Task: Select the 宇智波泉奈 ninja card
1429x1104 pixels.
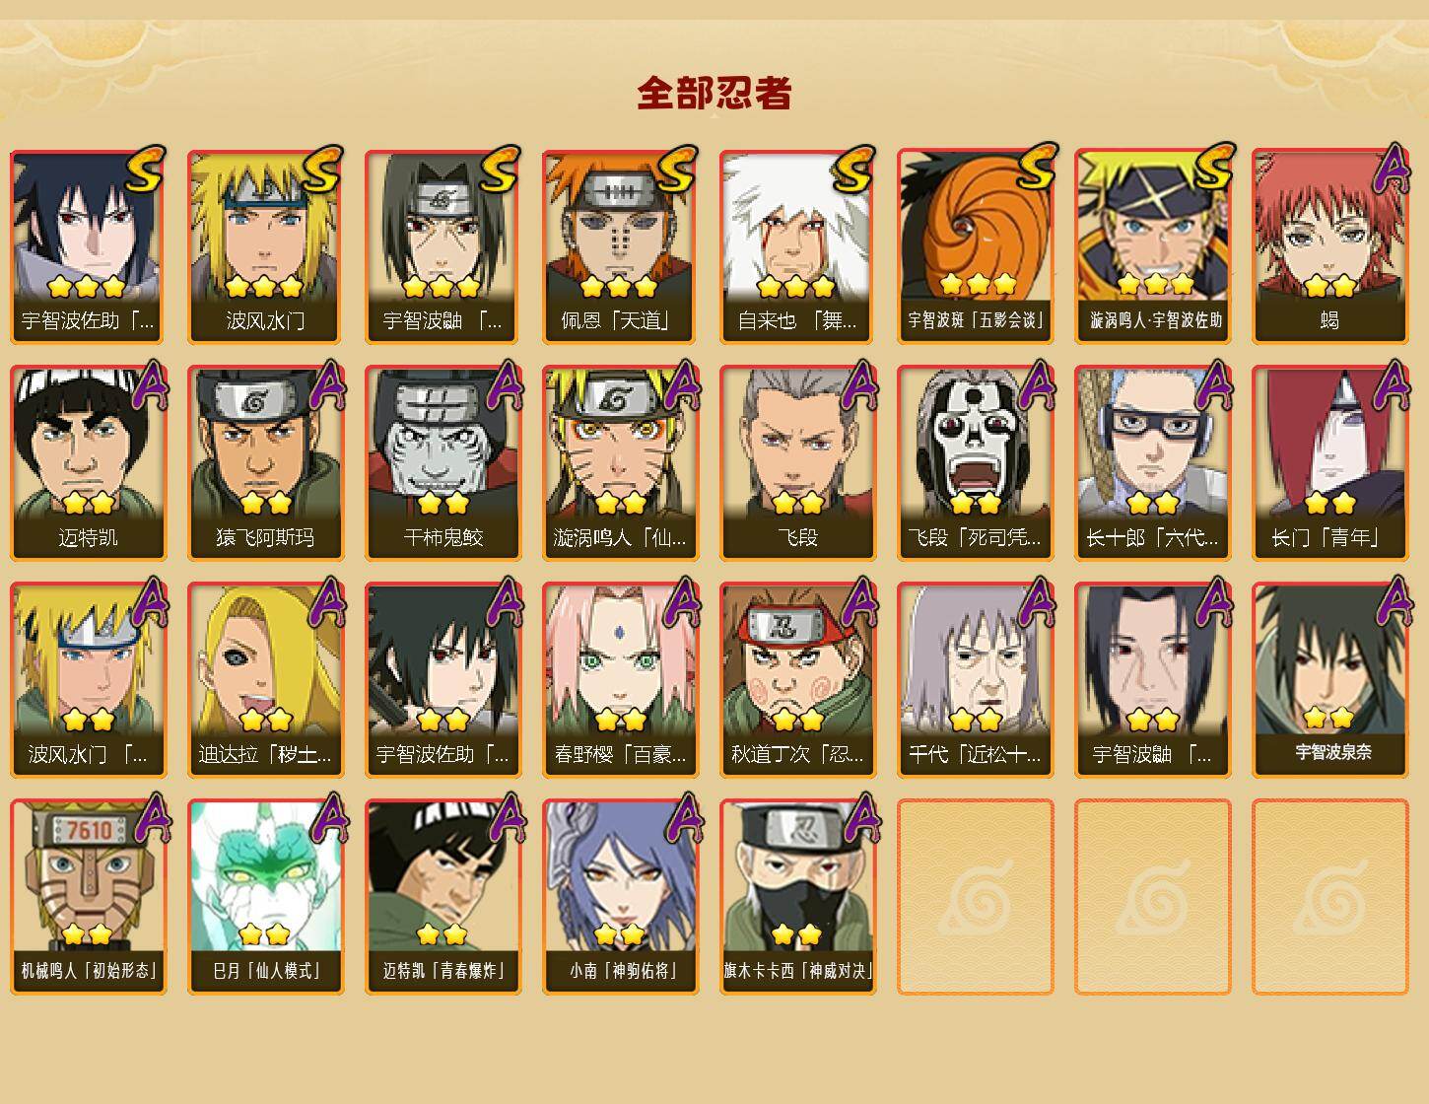Action: [x=1330, y=680]
